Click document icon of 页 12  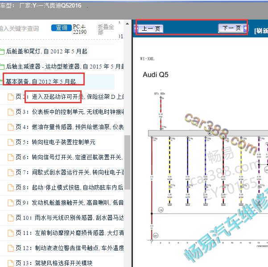[11, 248]
